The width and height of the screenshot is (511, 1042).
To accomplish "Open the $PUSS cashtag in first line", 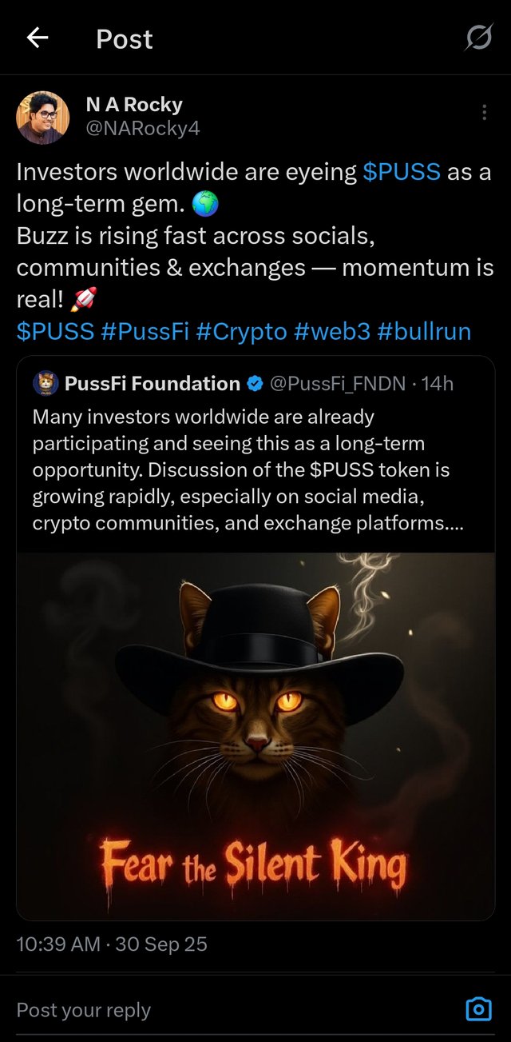I will (x=402, y=172).
